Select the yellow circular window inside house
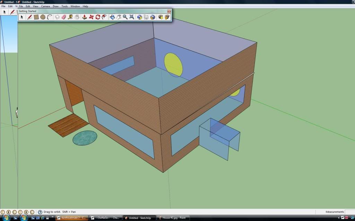The height and width of the screenshot is (221, 355). click(x=173, y=65)
